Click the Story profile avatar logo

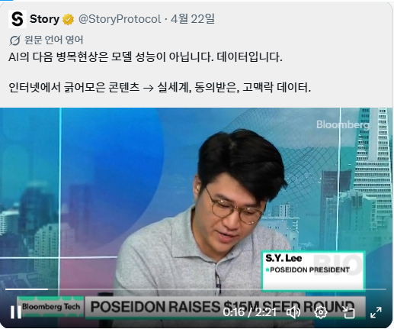[x=18, y=19]
